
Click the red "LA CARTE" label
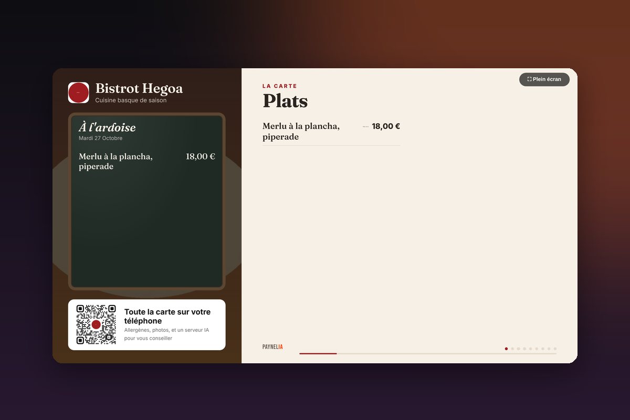click(x=280, y=86)
